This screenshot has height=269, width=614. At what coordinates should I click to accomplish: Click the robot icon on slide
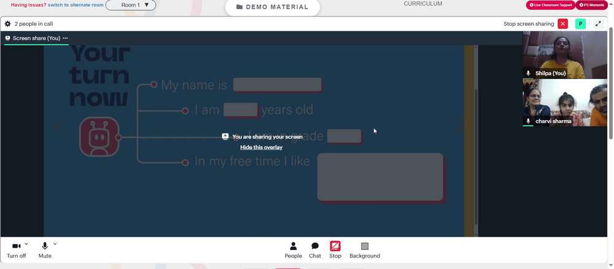(99, 137)
